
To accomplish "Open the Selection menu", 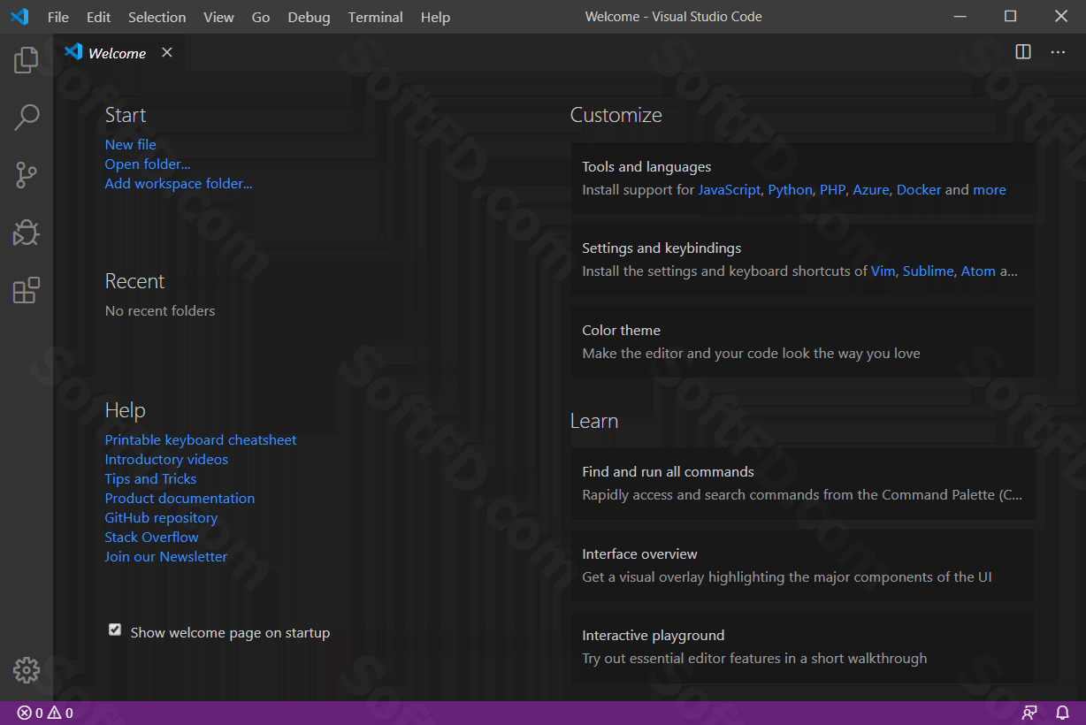I will (x=157, y=17).
